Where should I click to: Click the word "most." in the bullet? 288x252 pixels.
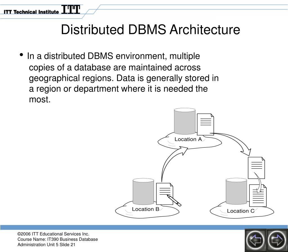click(40, 99)
